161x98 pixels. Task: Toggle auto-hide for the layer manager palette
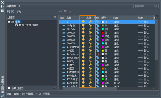click(x=2, y=6)
